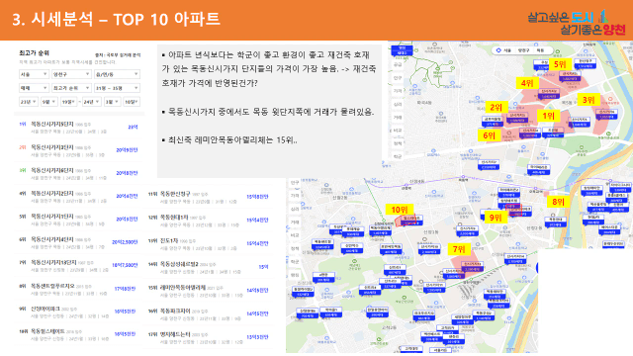
Task: Open the 매매 transaction type dropdown
Action: coord(34,88)
